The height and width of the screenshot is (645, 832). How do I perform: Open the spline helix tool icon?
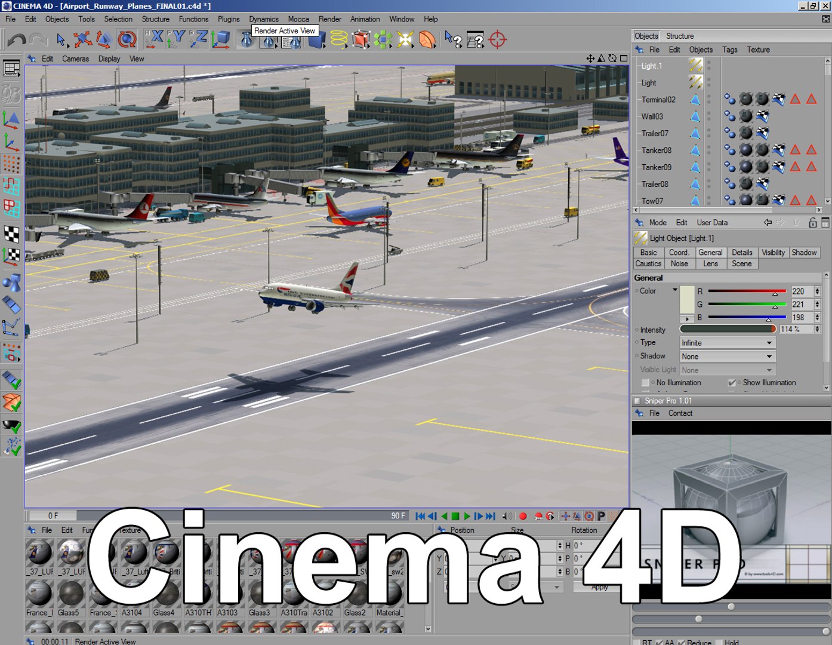tap(339, 40)
